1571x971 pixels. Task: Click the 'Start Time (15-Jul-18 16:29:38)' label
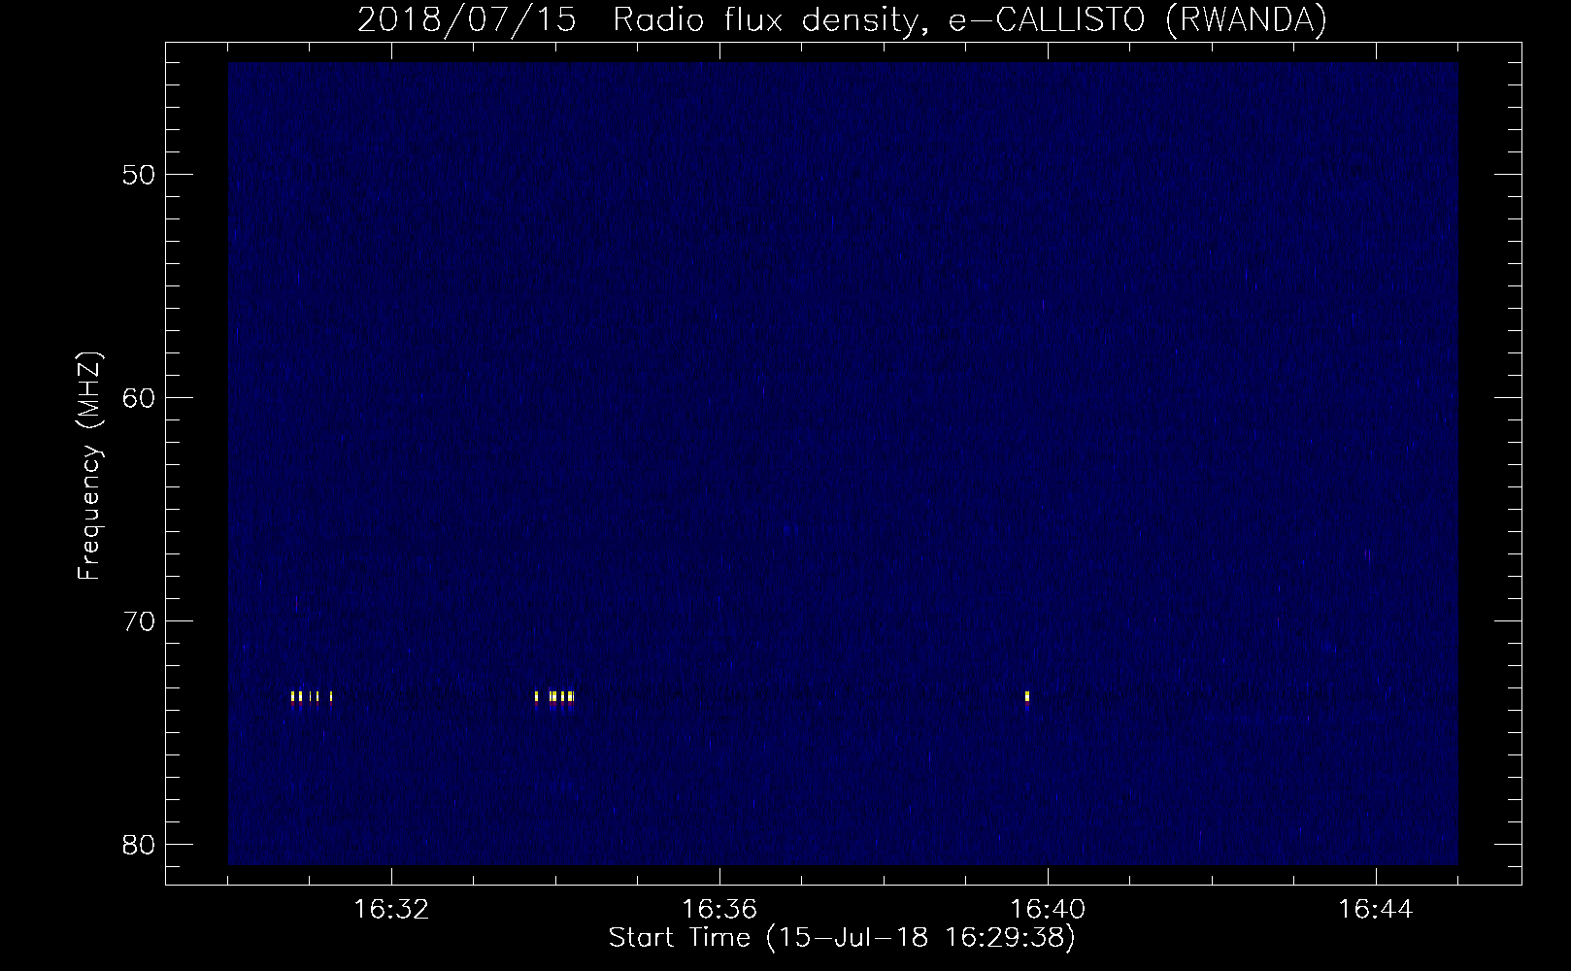842,938
